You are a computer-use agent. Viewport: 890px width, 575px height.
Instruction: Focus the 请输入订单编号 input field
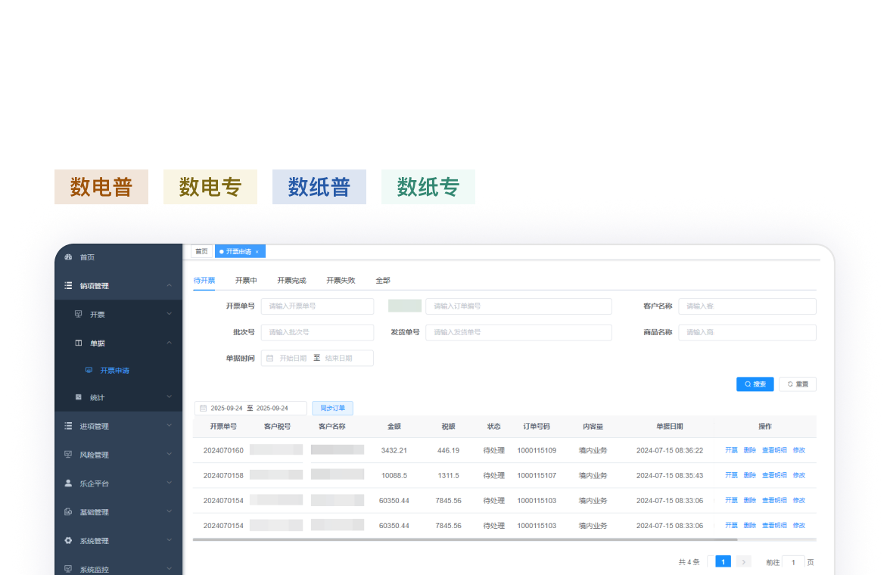[x=519, y=306]
